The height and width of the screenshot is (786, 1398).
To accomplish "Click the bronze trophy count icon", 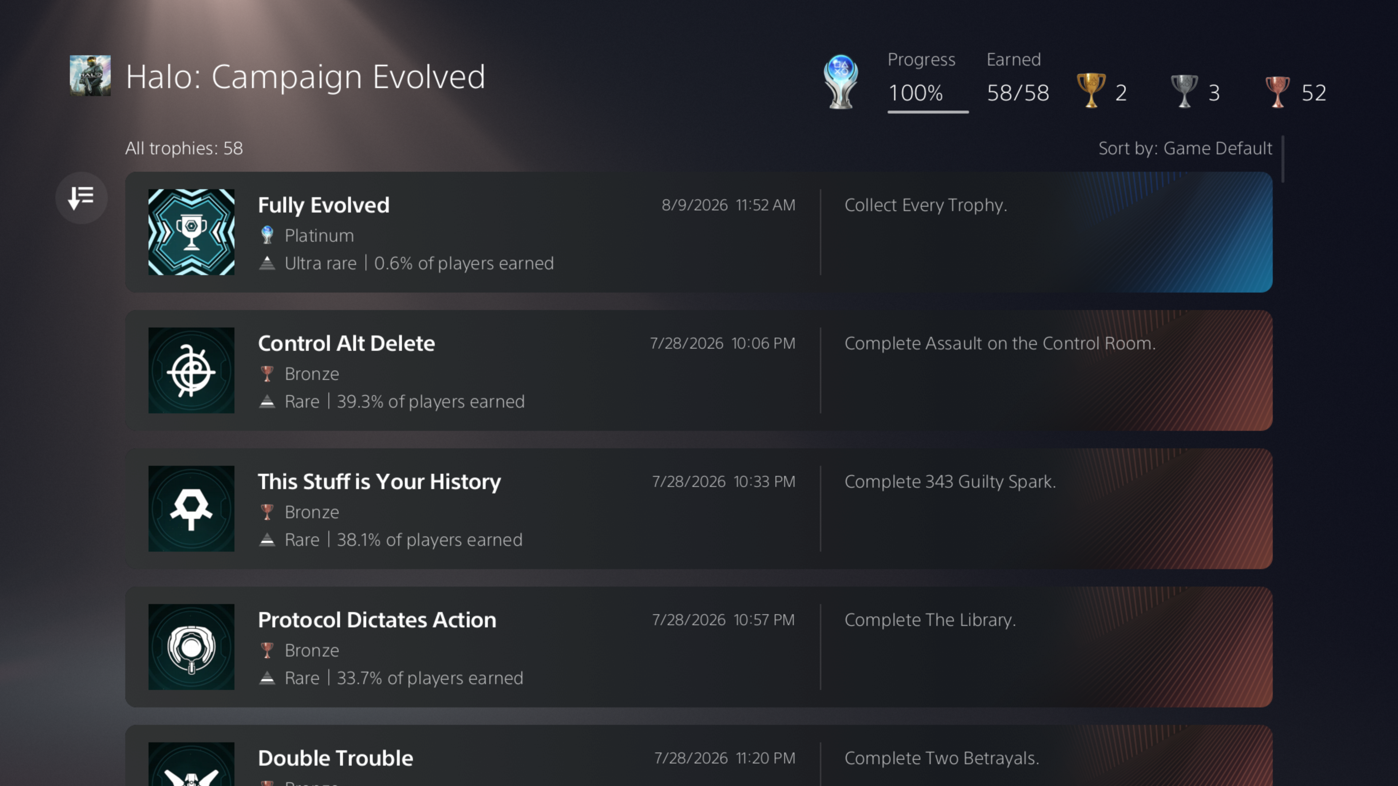I will click(1277, 92).
